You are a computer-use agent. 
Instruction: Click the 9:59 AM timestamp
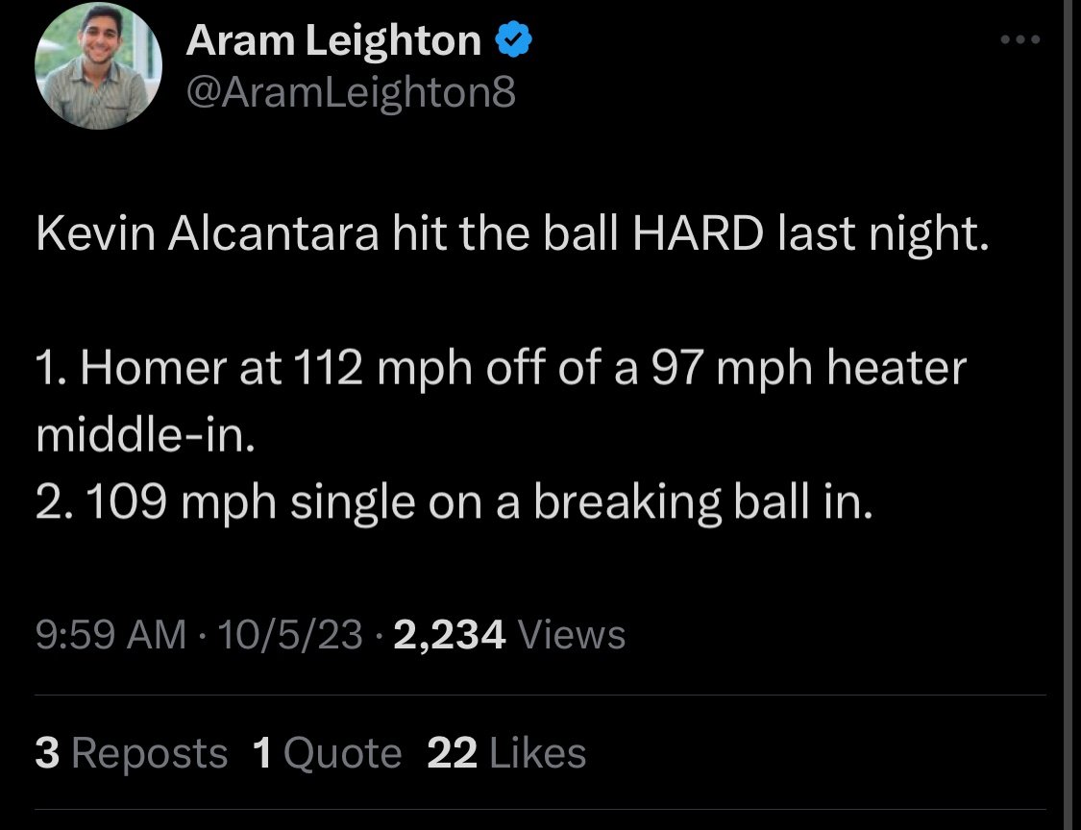click(111, 634)
